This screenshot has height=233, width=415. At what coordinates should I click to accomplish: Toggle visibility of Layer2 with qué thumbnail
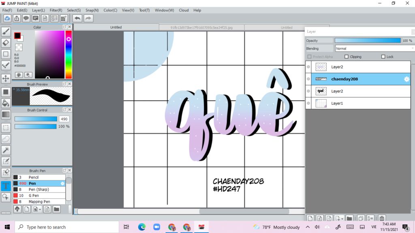(308, 91)
